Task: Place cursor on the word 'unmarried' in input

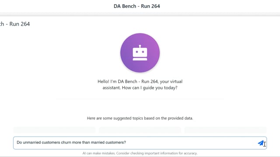Action: click(x=32, y=143)
